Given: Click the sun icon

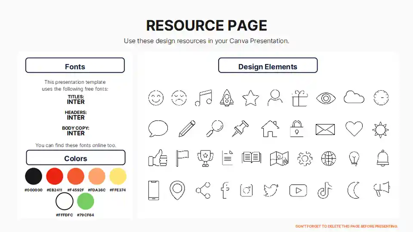Looking at the screenshot, I should click(x=380, y=130).
